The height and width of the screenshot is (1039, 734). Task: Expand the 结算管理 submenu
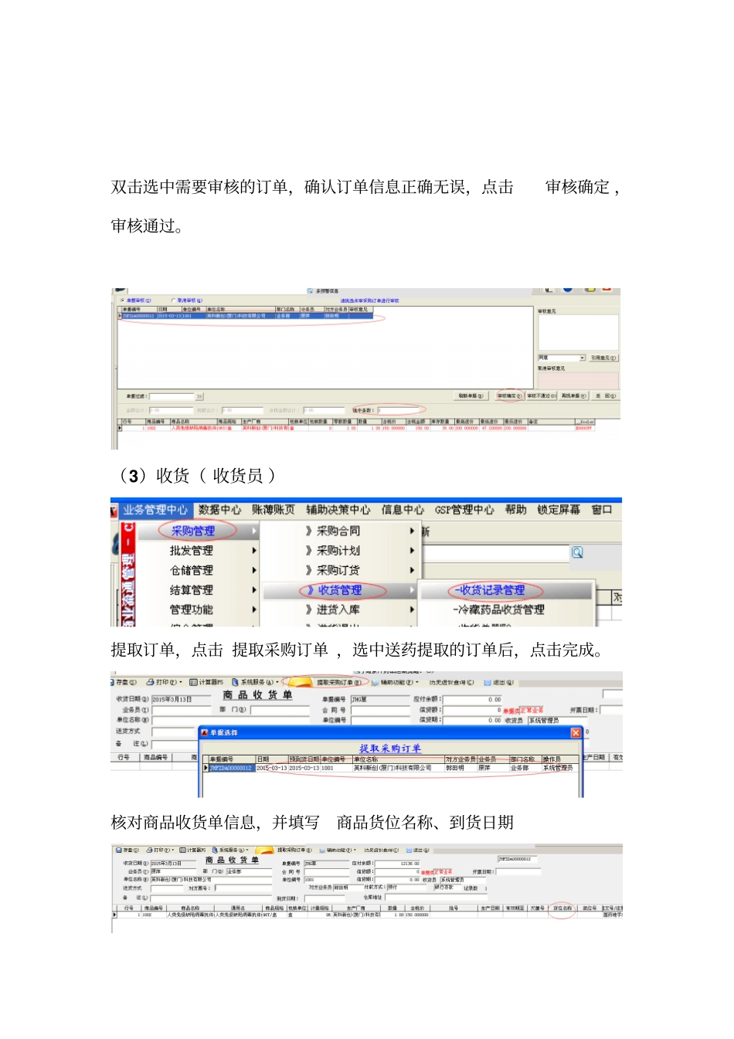pyautogui.click(x=198, y=590)
